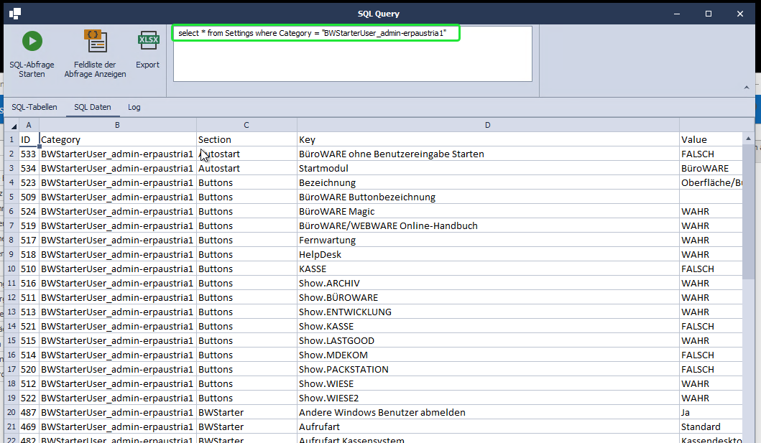
Task: Select column B header
Action: click(x=117, y=125)
